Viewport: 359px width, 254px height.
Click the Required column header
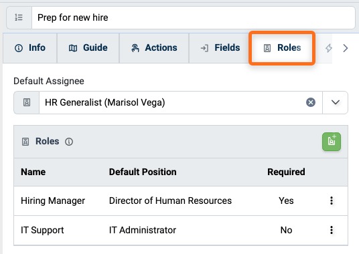(286, 172)
